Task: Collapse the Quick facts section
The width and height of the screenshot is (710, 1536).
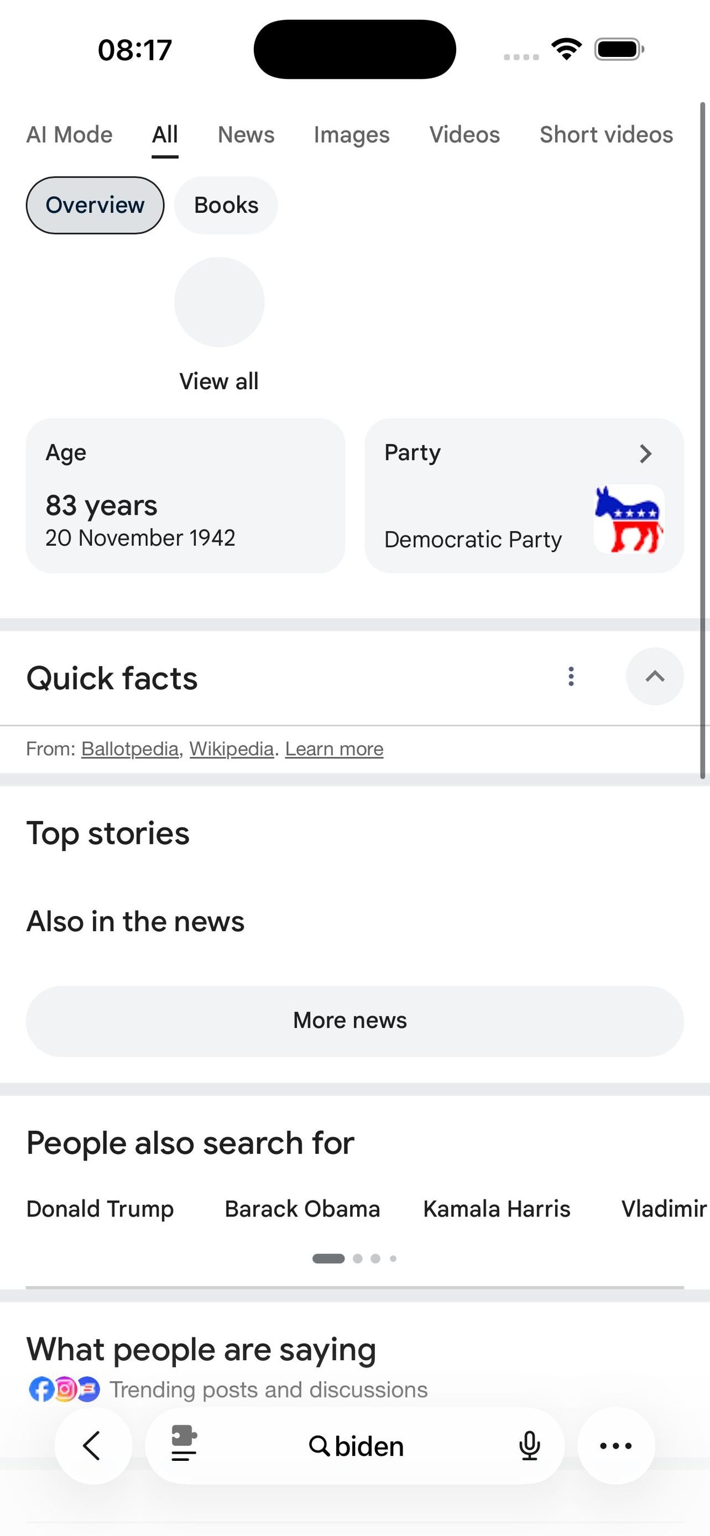Action: click(655, 677)
